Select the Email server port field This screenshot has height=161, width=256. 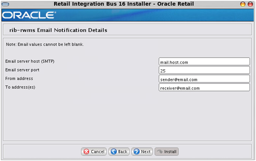point(204,70)
